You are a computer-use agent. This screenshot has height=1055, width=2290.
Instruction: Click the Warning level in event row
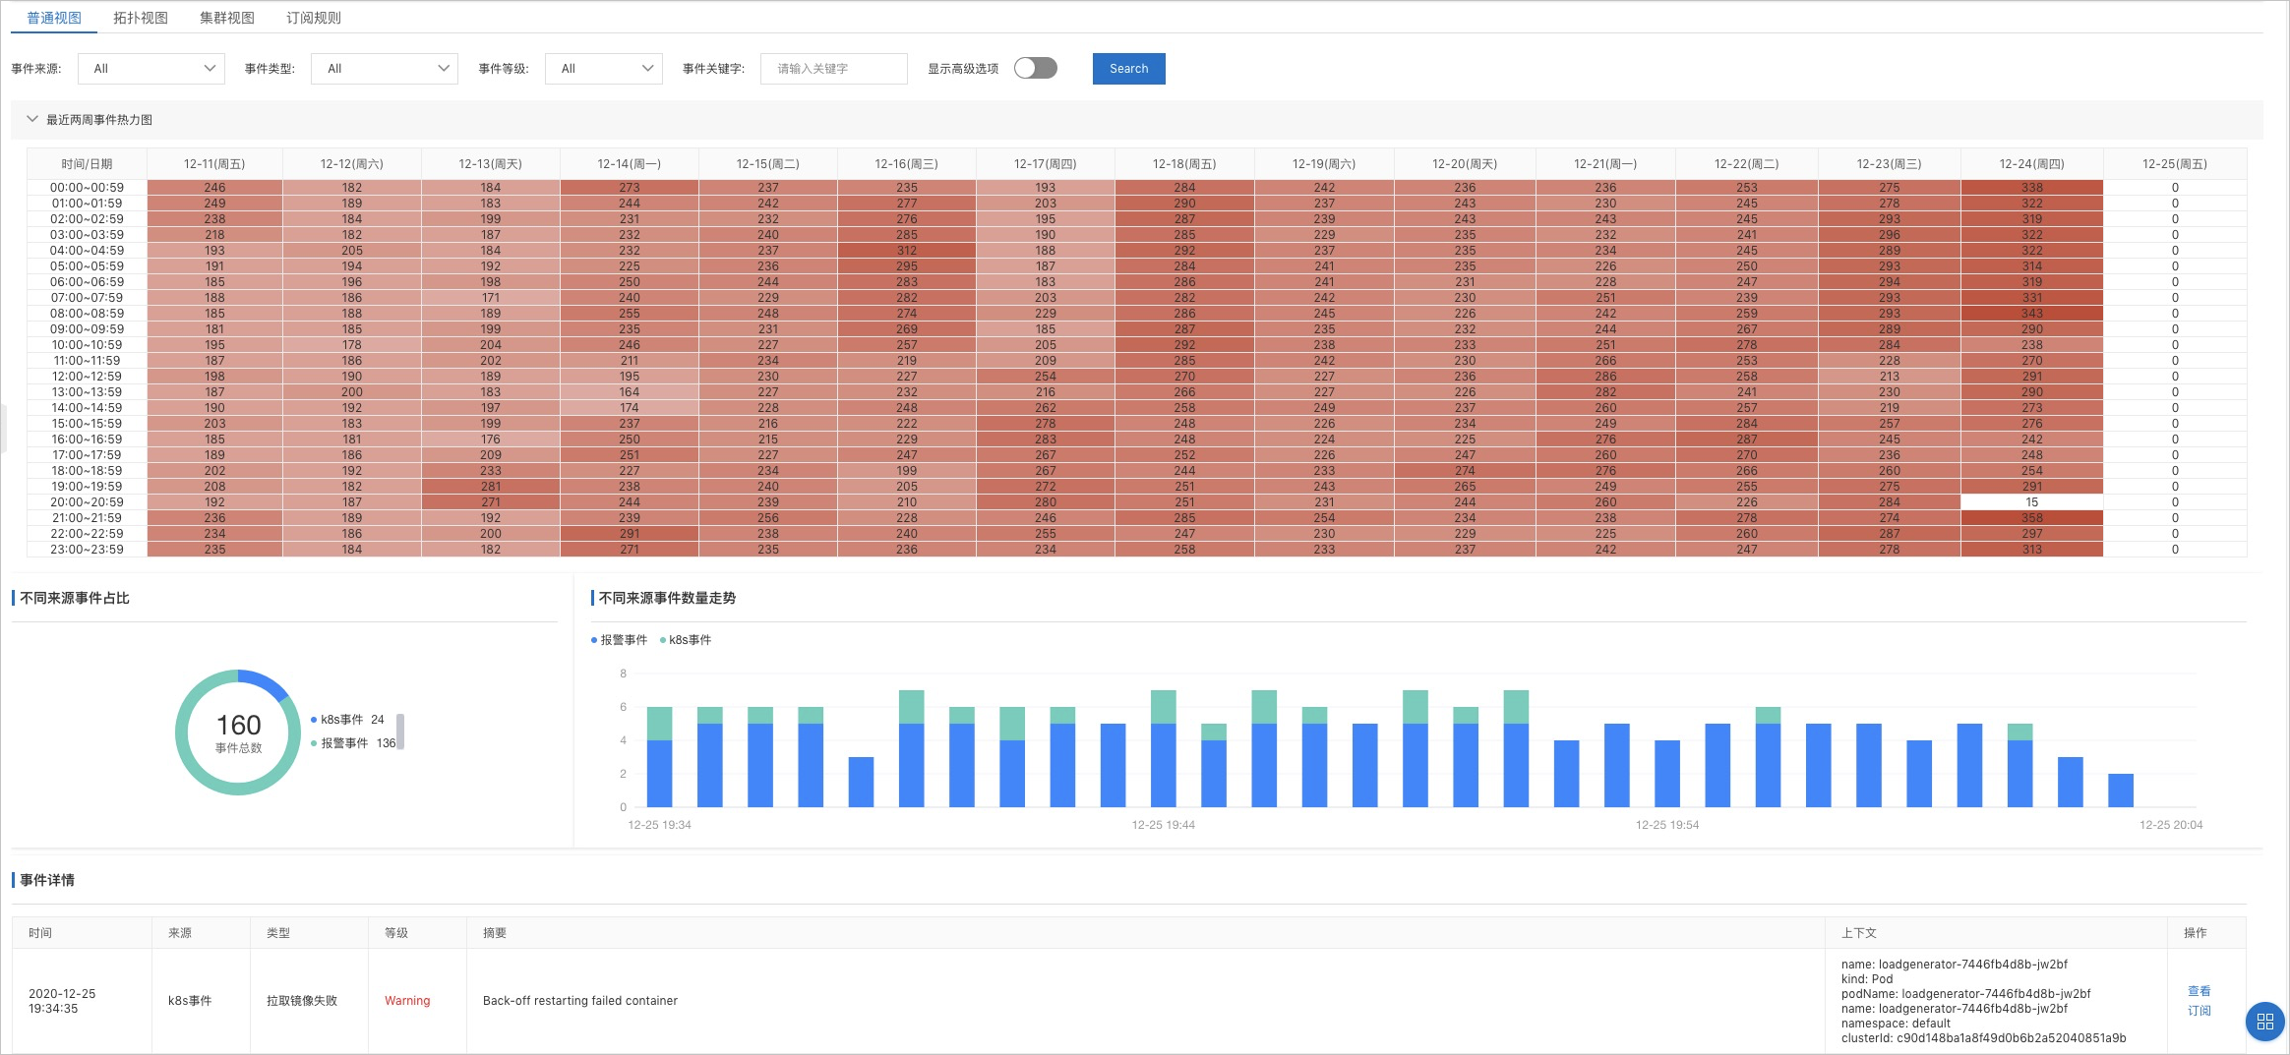(407, 1001)
